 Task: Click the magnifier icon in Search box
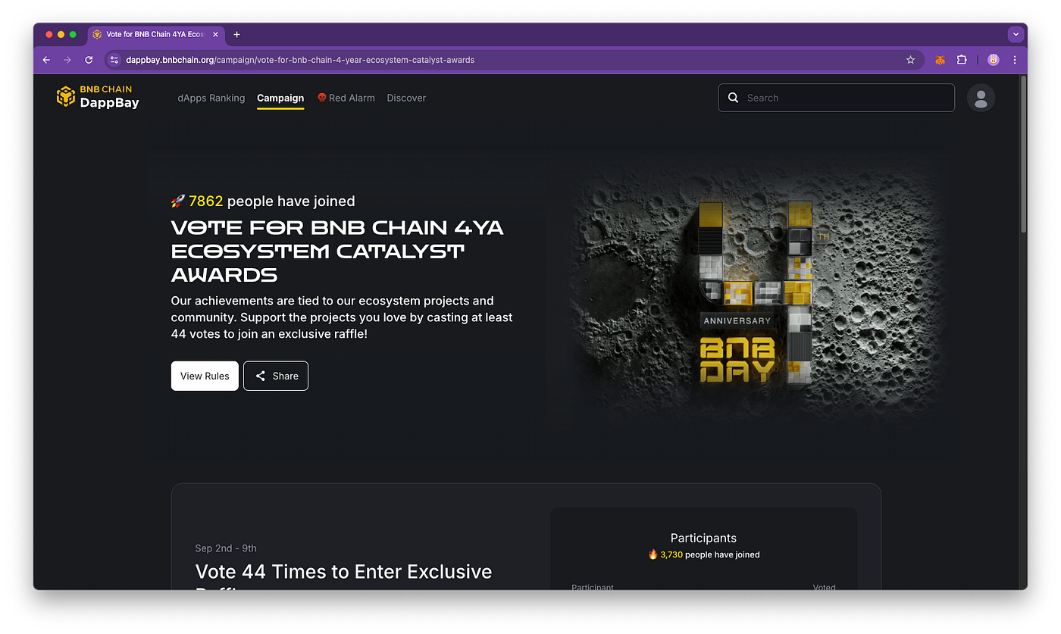pyautogui.click(x=733, y=98)
